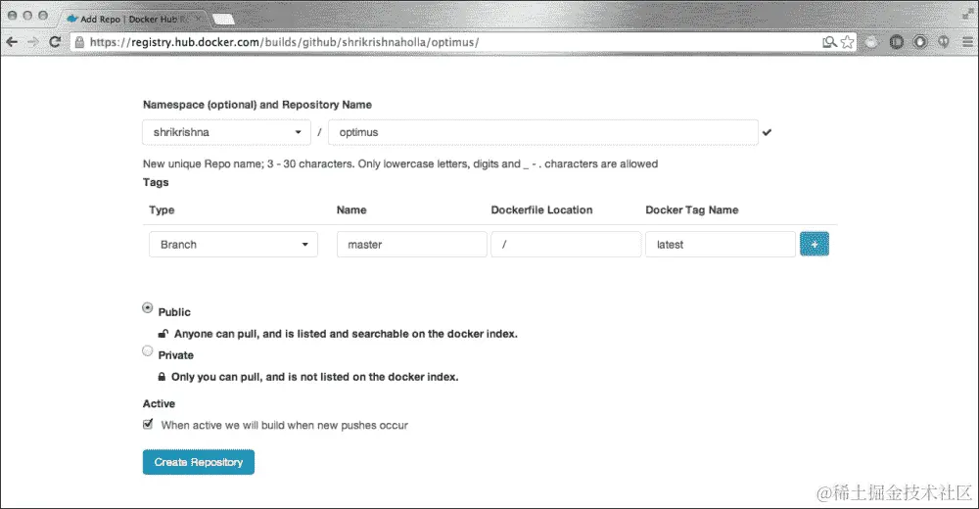The width and height of the screenshot is (979, 509).
Task: Click the latest Docker Tag Name field
Action: coord(720,244)
